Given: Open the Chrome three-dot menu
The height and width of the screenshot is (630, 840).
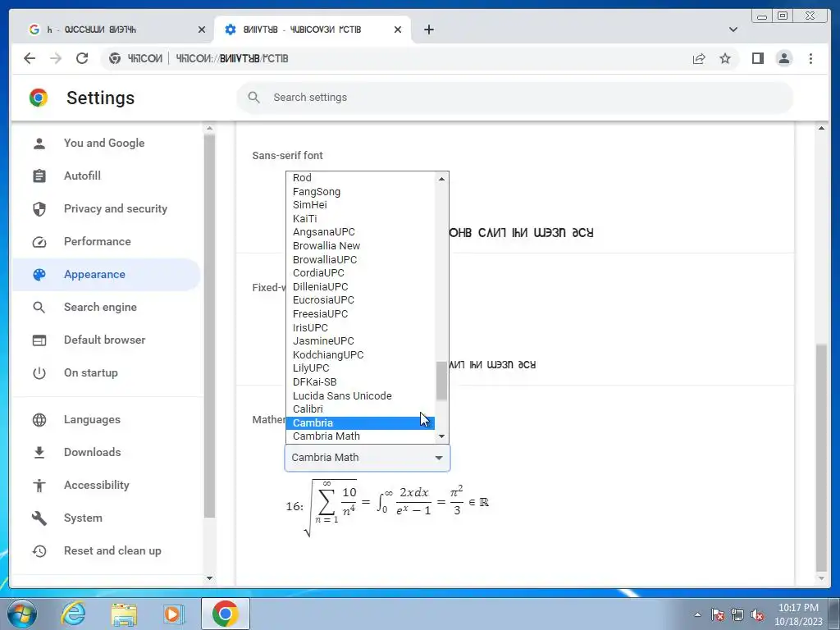Looking at the screenshot, I should [x=810, y=58].
